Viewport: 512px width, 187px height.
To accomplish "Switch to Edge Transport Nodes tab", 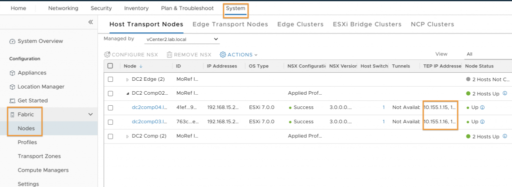I will 230,24.
